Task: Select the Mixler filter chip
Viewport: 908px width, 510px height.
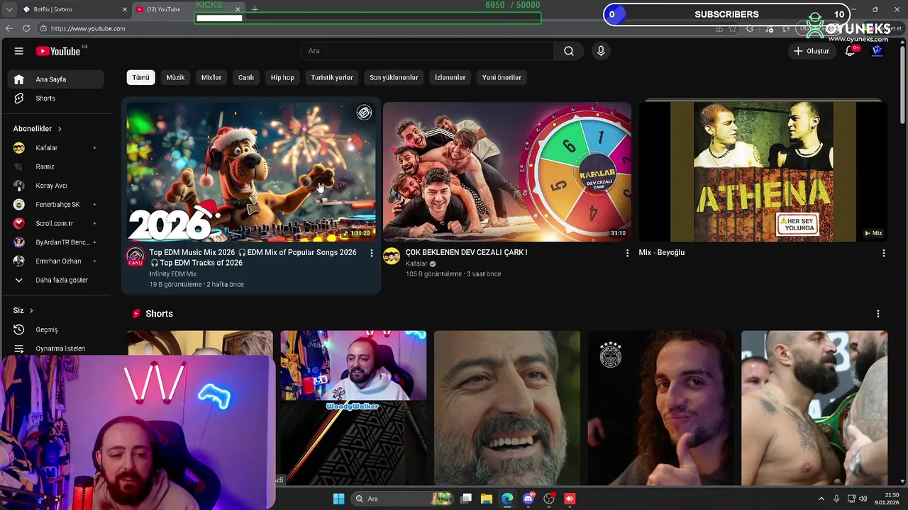Action: point(211,77)
